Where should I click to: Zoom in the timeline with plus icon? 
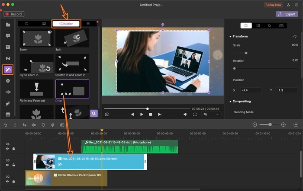pos(283,124)
